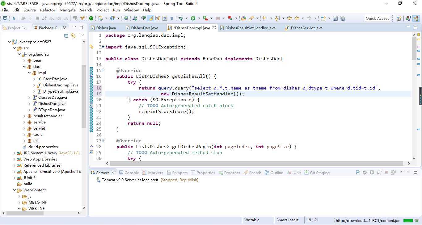Click the Skip All Breakpoints icon
The image size is (422, 225).
[x=14, y=18]
